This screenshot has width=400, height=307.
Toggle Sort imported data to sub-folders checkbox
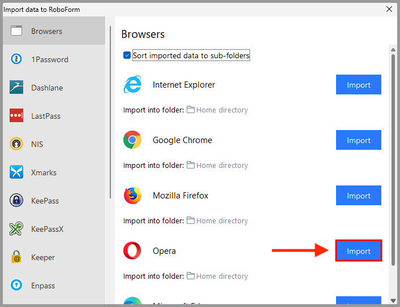point(127,55)
